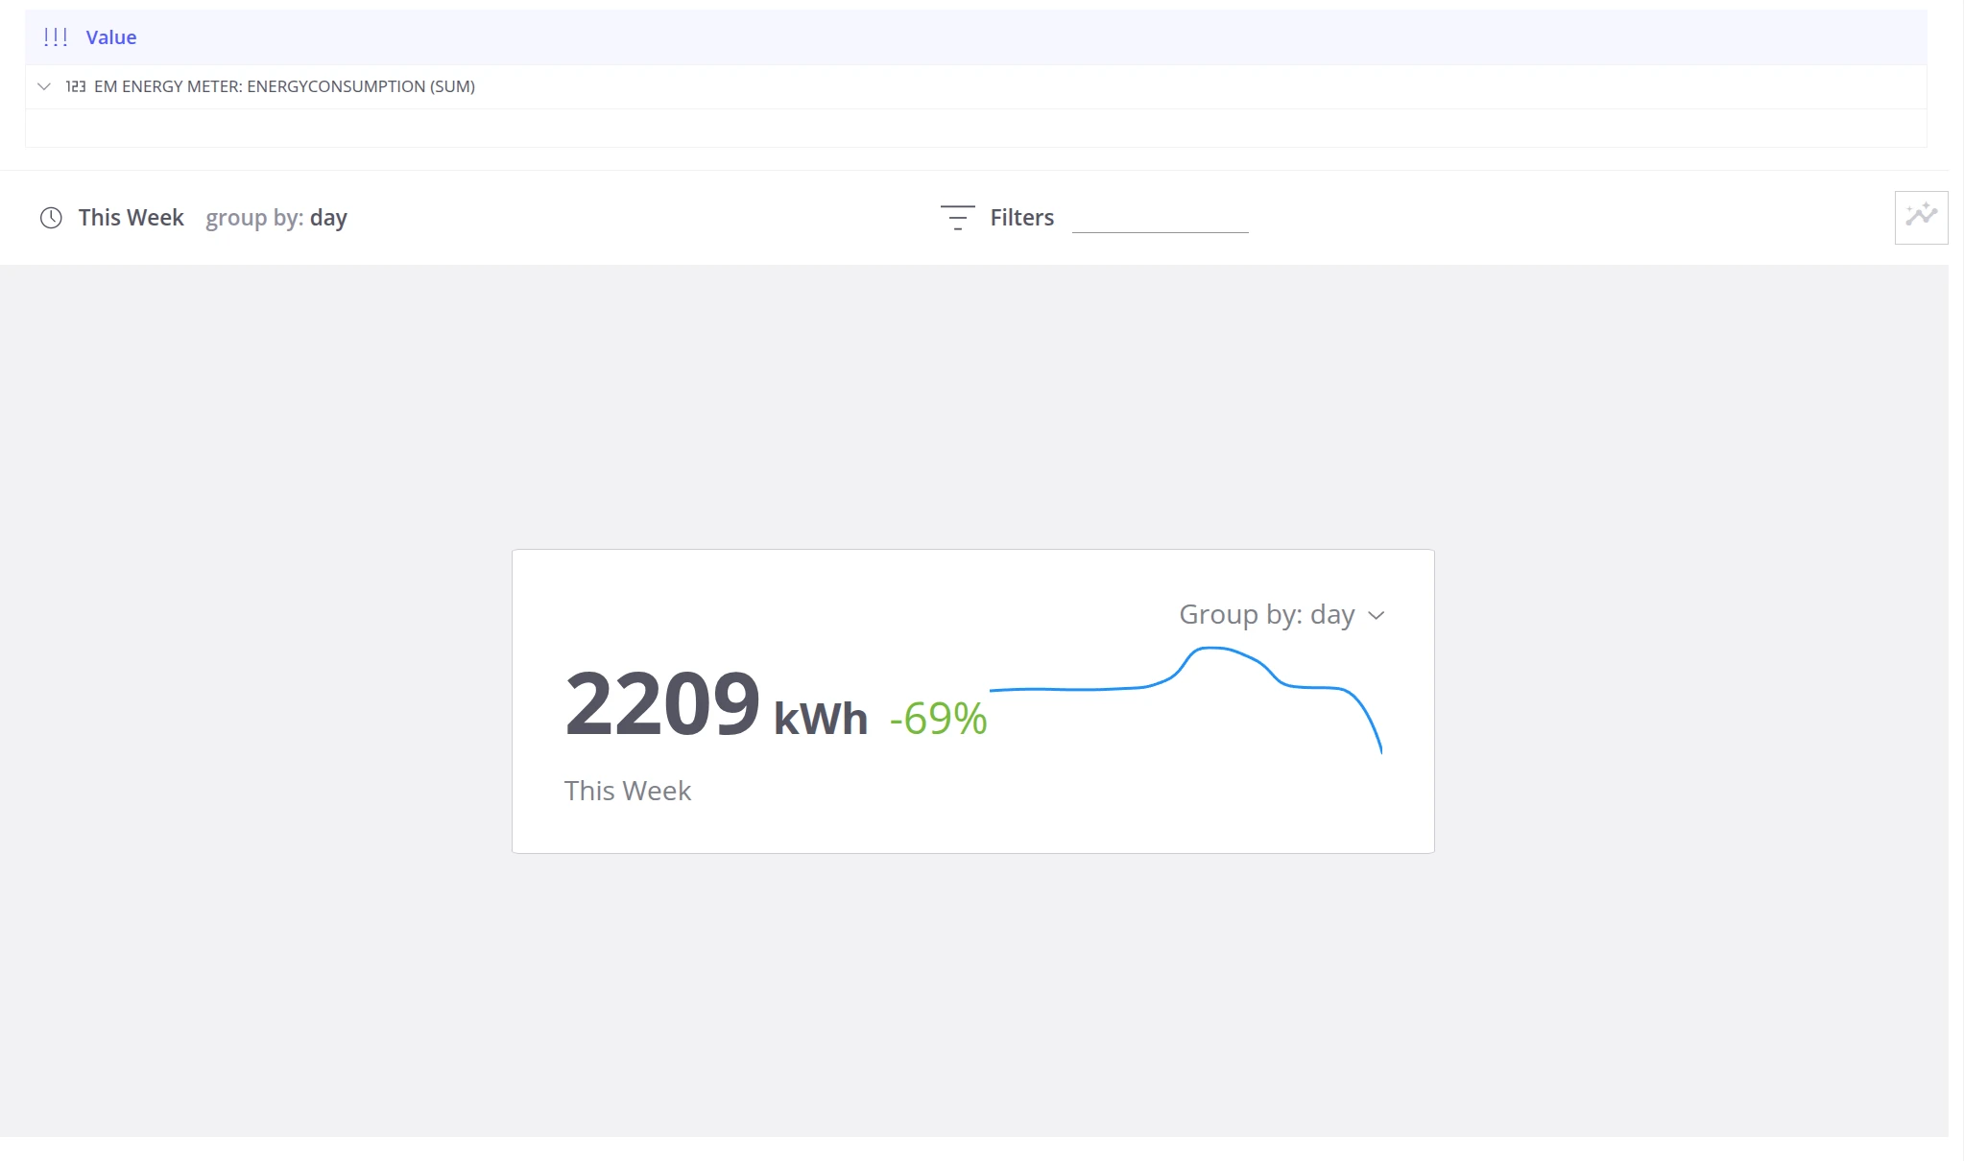
Task: Click the 123 numeric type icon
Action: (x=76, y=86)
